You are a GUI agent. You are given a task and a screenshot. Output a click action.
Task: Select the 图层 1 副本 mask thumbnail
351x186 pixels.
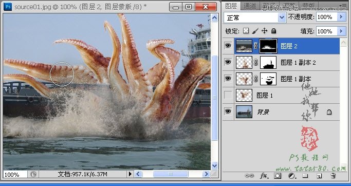(x=268, y=79)
